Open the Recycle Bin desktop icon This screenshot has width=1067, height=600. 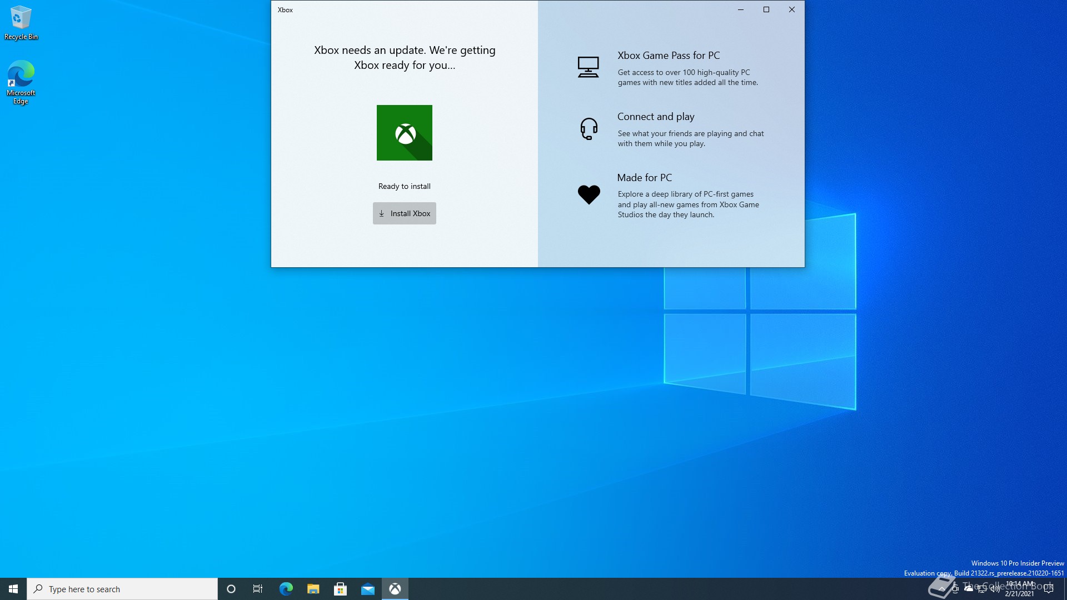21,23
